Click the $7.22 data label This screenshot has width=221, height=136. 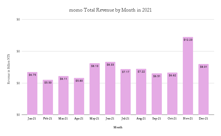[141, 72]
